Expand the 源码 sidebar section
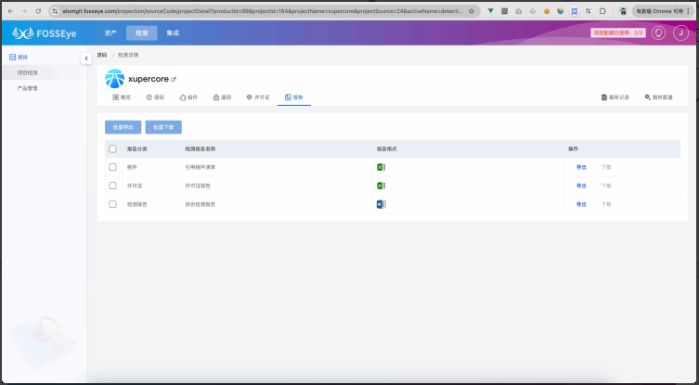This screenshot has width=699, height=385. pyautogui.click(x=19, y=57)
